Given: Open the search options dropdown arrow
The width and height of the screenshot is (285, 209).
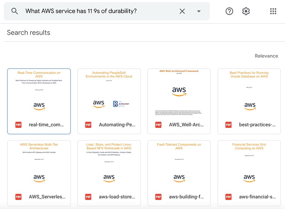Looking at the screenshot, I should tap(199, 11).
